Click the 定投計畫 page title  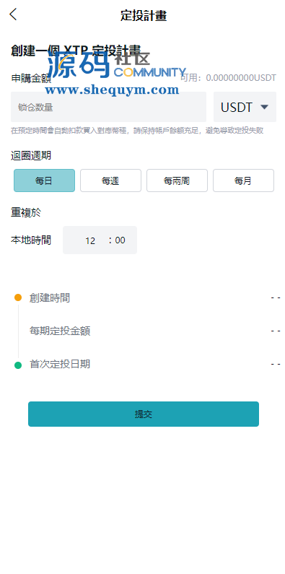click(x=144, y=16)
